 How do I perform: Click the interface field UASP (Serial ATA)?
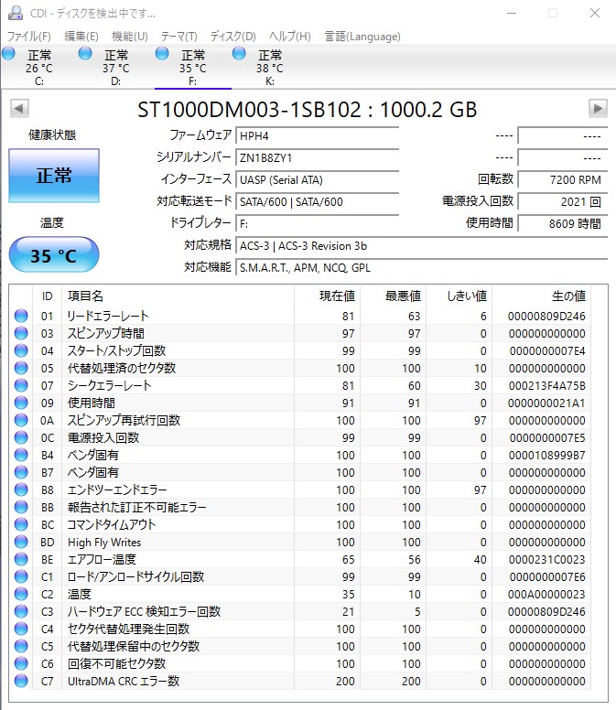point(317,179)
